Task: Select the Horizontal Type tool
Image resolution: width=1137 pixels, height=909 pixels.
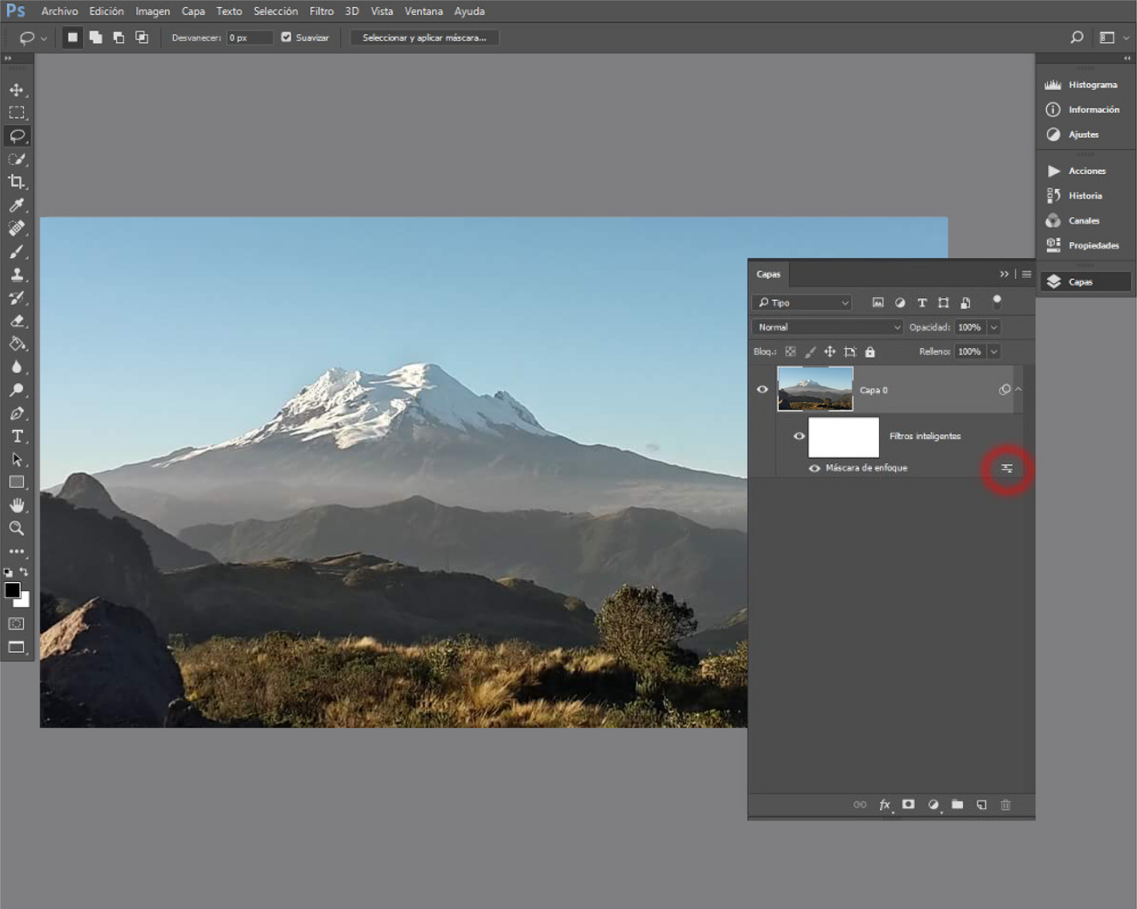Action: (17, 436)
